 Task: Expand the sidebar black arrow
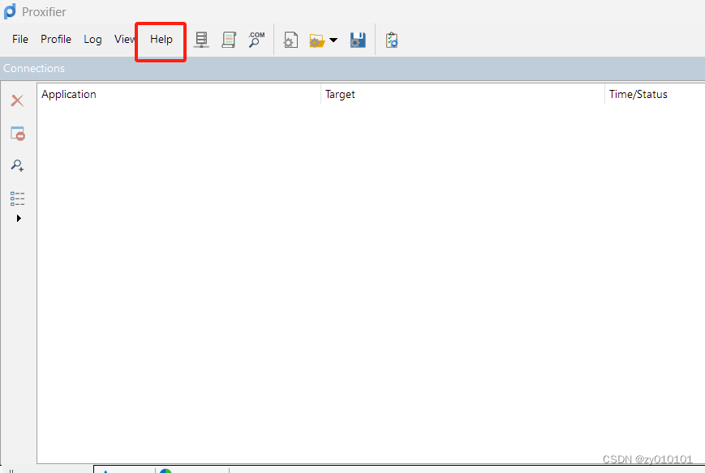(19, 218)
